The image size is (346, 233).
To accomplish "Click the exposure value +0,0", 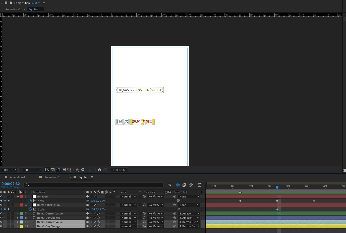I will click(89, 170).
